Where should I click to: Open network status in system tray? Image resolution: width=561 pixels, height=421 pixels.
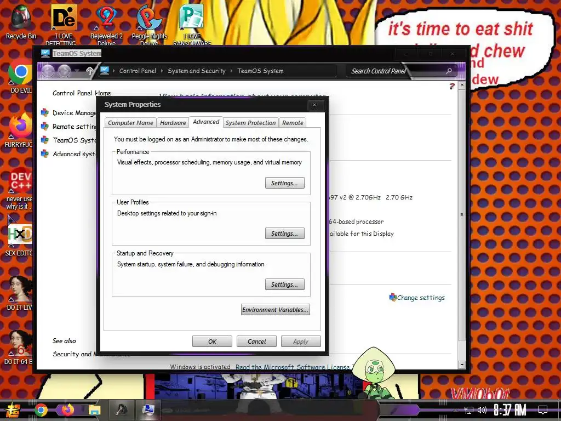pos(469,410)
